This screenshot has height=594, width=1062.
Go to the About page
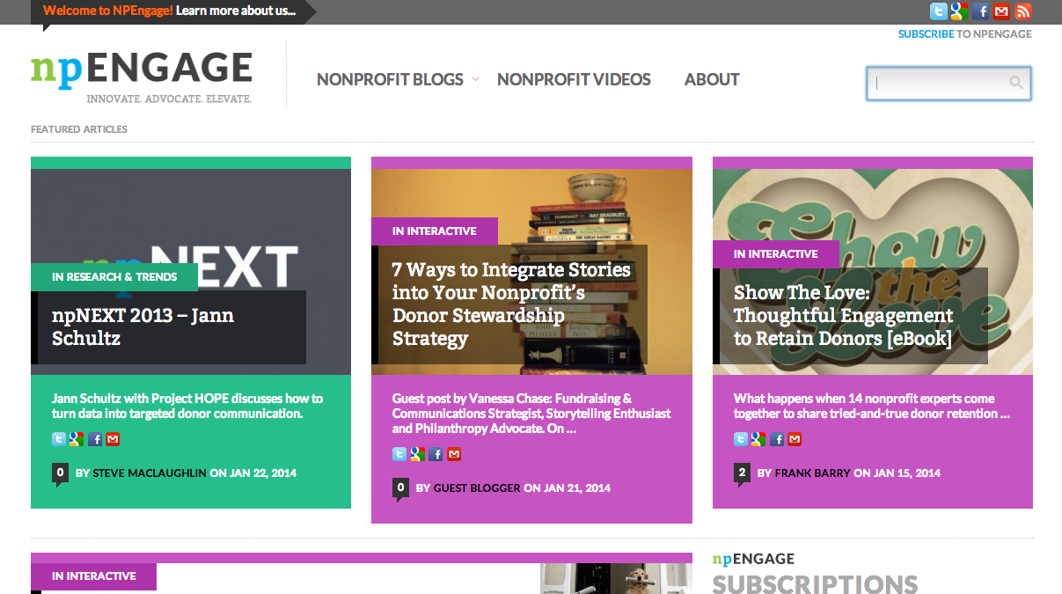tap(712, 79)
